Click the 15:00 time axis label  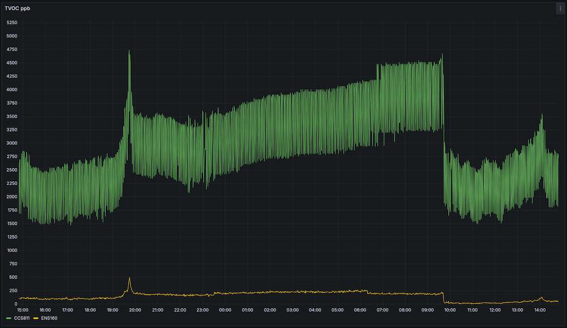click(23, 310)
